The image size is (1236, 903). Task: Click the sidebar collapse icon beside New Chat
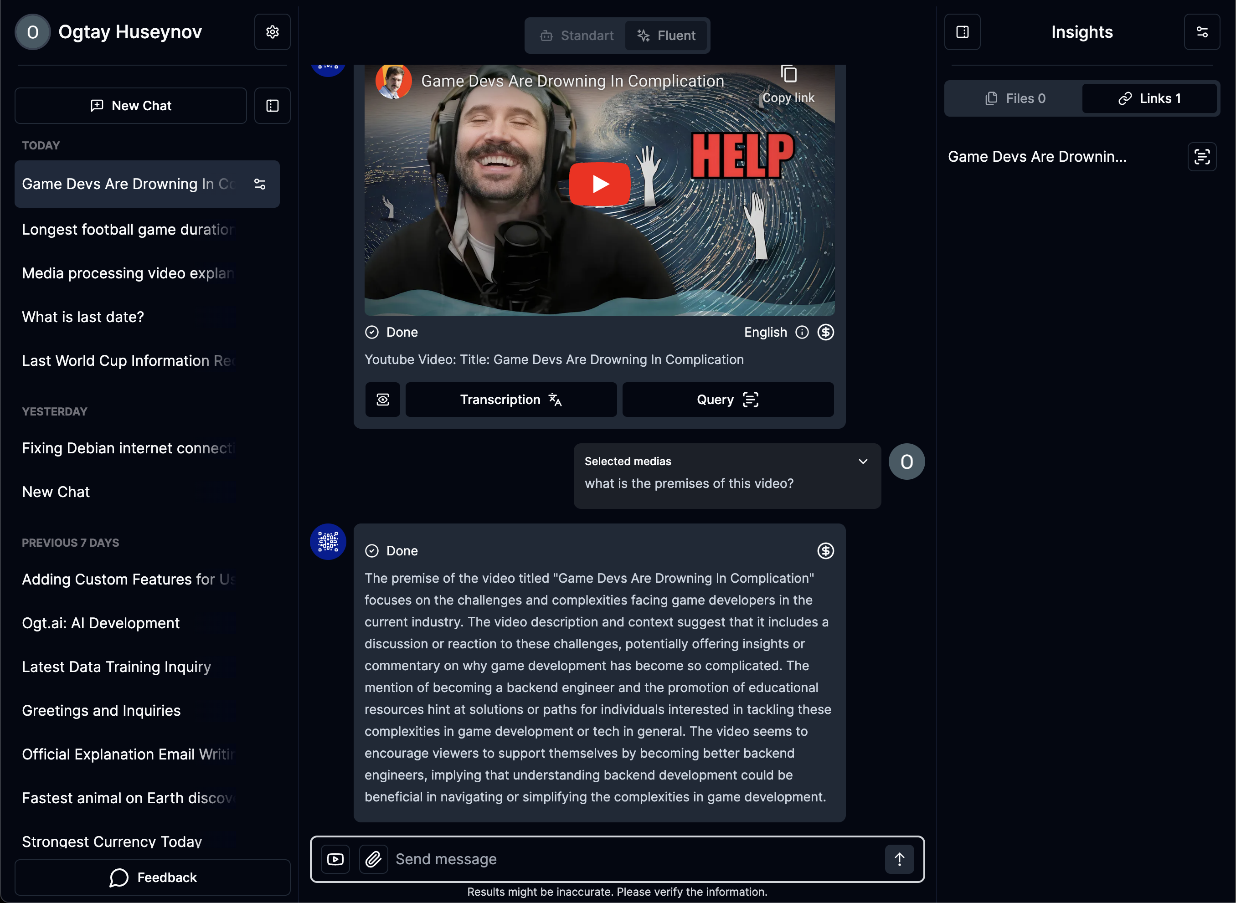(272, 106)
